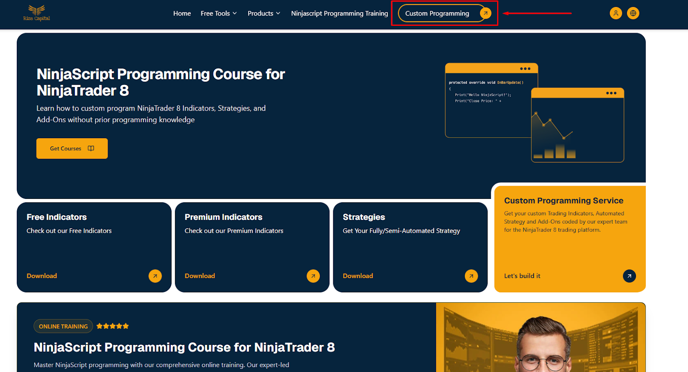Click Download under Premium Indicators
This screenshot has height=372, width=688.
(x=200, y=276)
